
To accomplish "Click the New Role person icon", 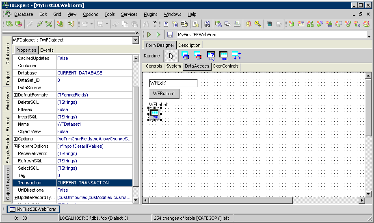I will tap(367, 24).
